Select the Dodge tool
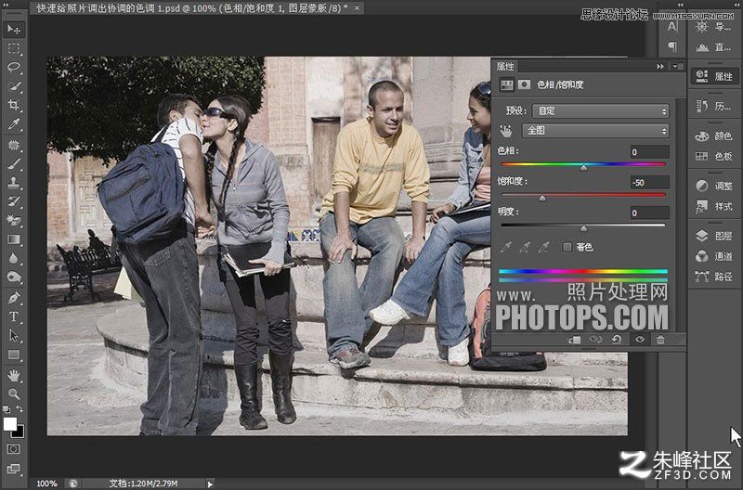The image size is (743, 490). tap(14, 277)
